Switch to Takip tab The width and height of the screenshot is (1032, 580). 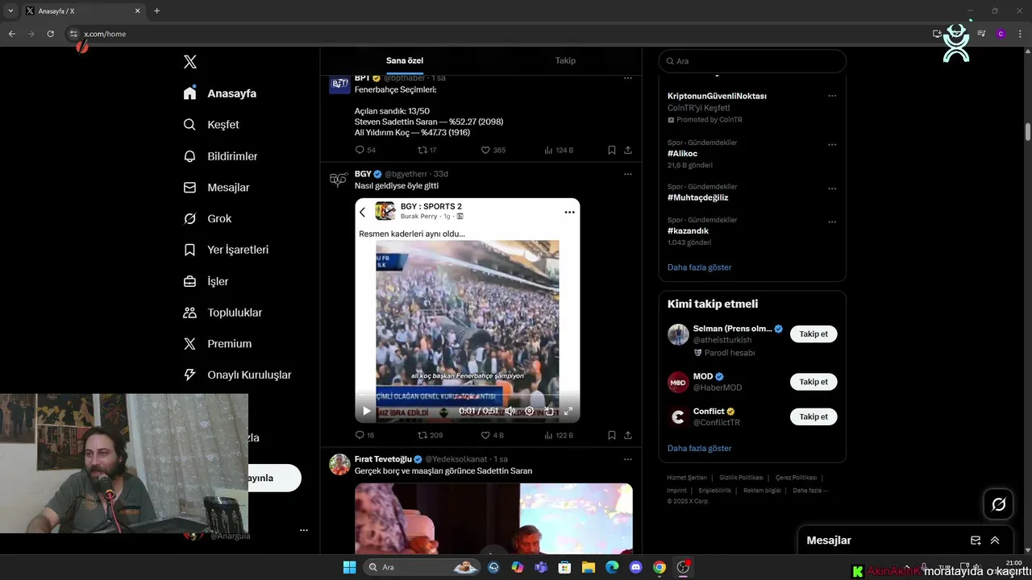click(565, 60)
